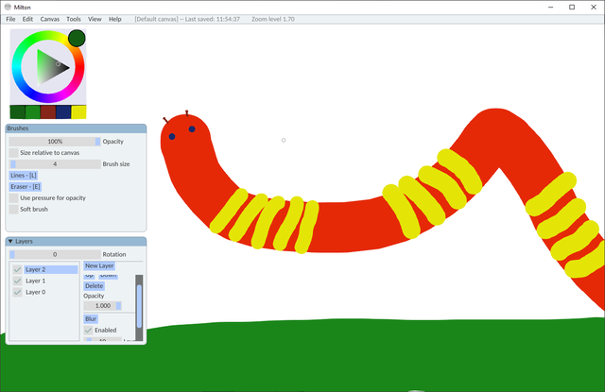Image resolution: width=605 pixels, height=392 pixels.
Task: Choose the navy blue color swatch
Action: tap(63, 111)
